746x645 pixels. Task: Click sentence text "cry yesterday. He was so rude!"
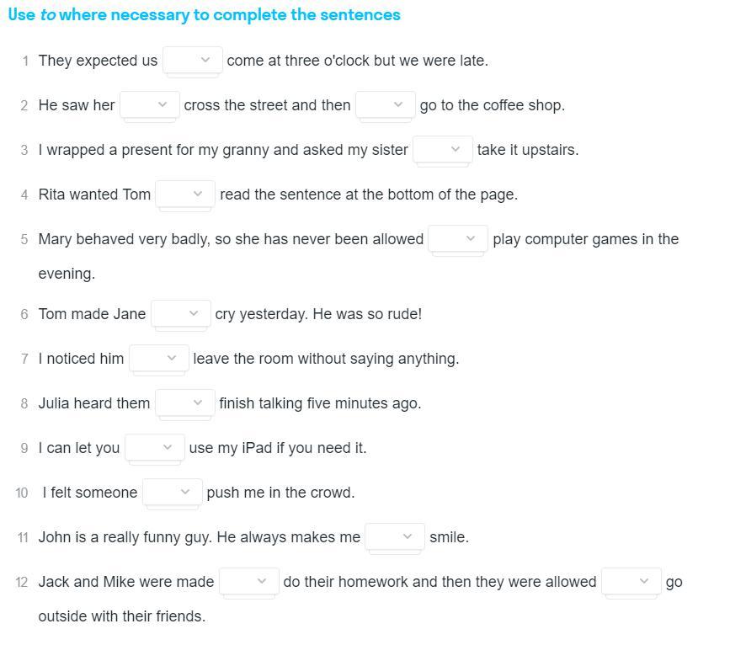(x=318, y=314)
